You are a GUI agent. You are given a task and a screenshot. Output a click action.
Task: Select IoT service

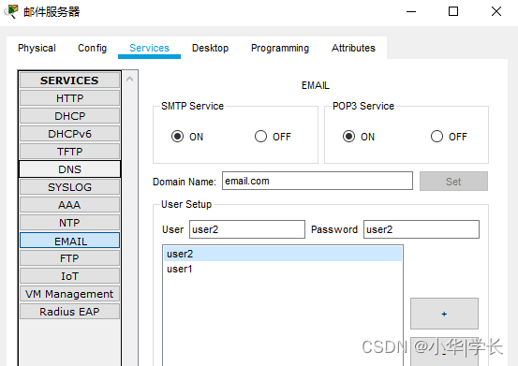(x=69, y=276)
